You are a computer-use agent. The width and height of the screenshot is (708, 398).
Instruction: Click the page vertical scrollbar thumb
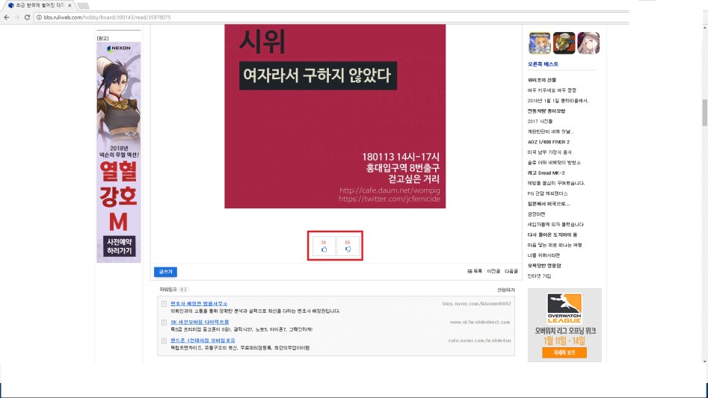point(704,113)
